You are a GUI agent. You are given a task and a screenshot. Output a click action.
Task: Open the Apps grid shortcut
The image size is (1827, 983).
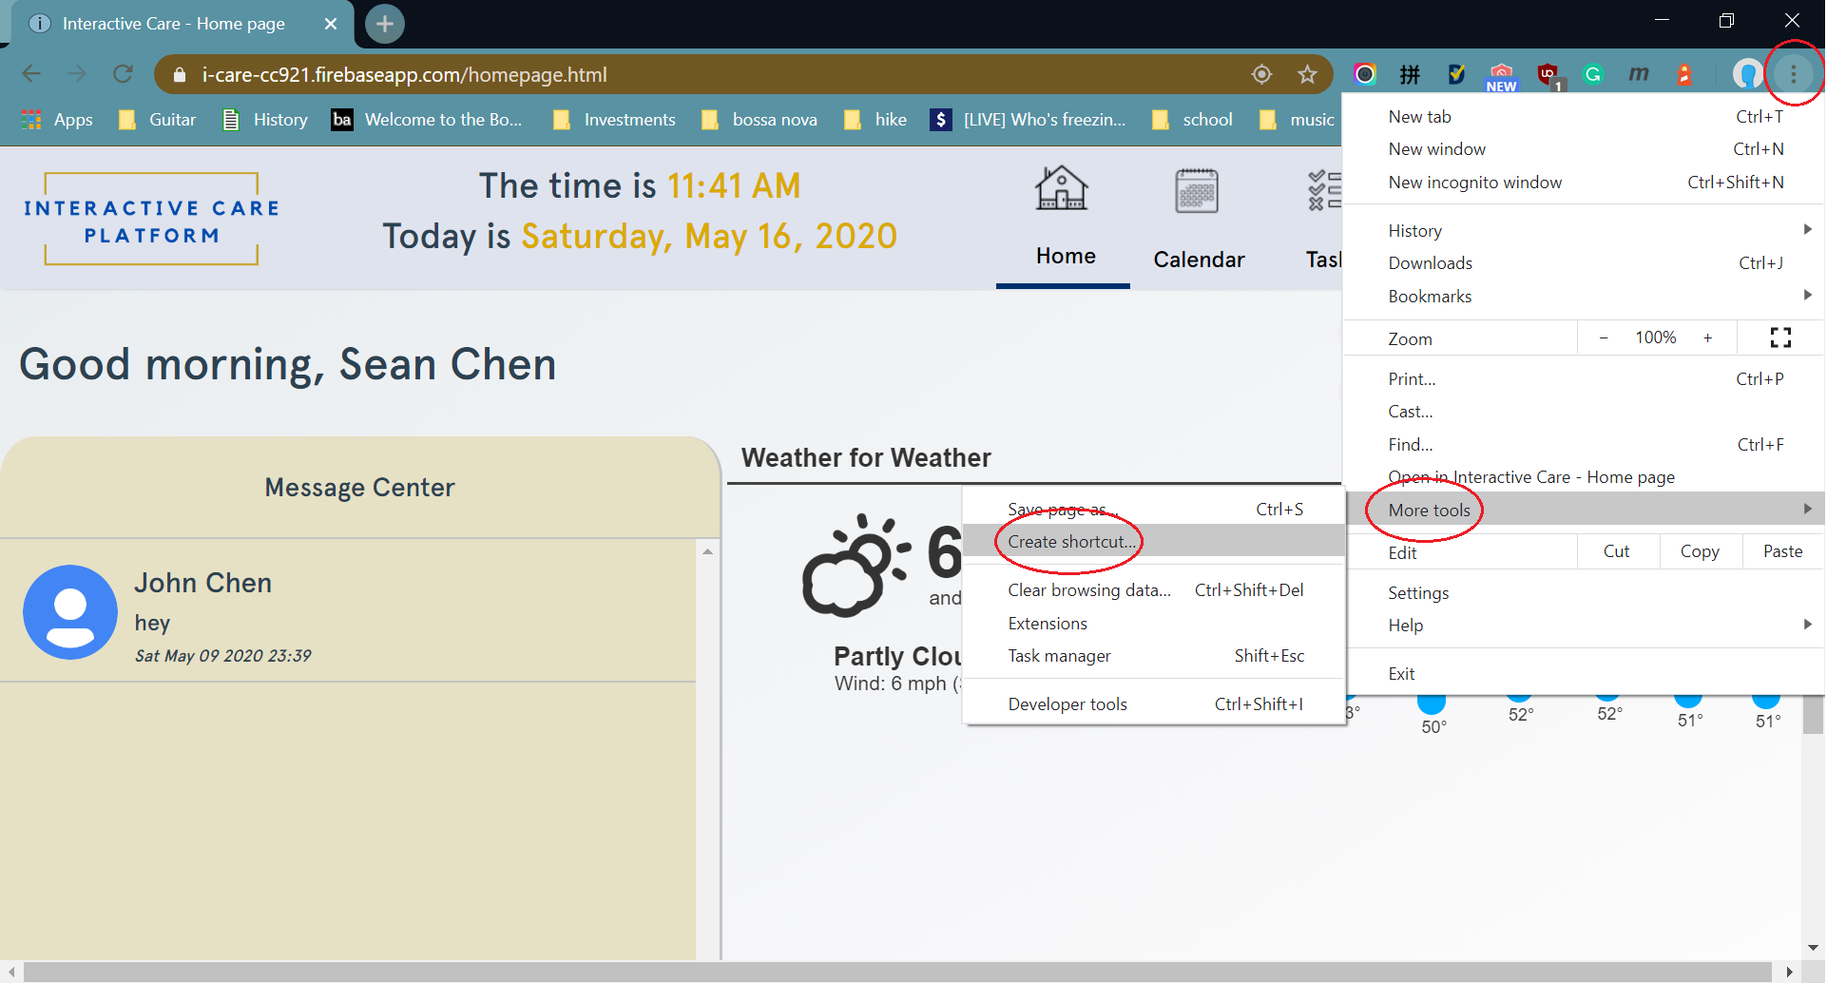57,120
